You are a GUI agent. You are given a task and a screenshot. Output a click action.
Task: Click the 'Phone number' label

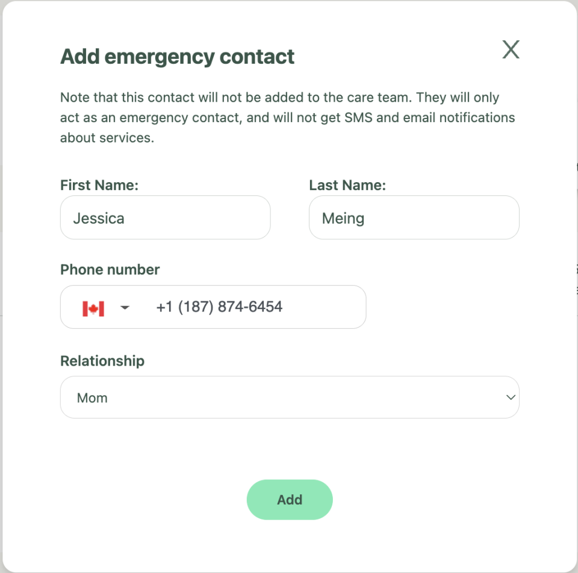tap(110, 269)
